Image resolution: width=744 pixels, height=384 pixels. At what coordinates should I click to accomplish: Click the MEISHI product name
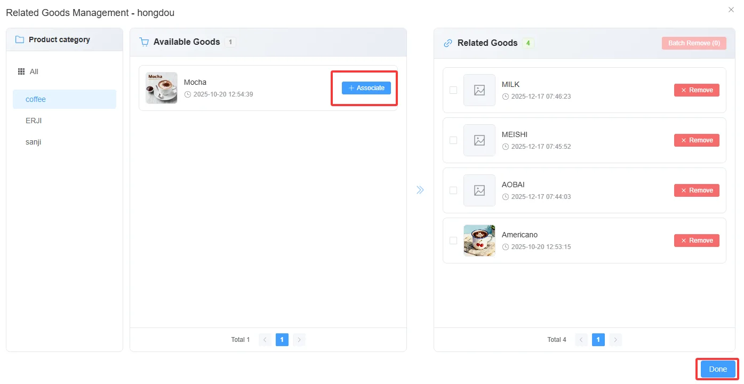515,134
